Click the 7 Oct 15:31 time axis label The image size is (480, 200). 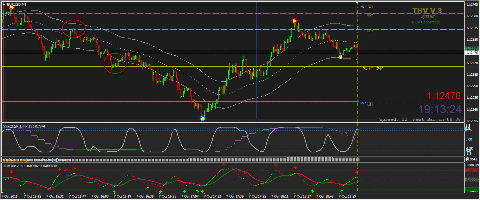(55, 196)
